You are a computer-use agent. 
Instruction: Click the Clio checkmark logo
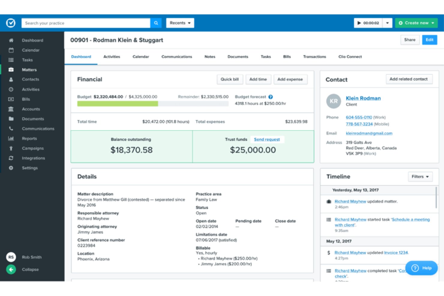tap(11, 23)
